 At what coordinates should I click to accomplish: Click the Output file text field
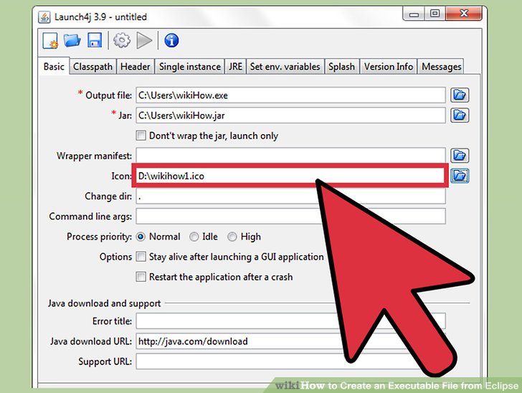[x=290, y=95]
